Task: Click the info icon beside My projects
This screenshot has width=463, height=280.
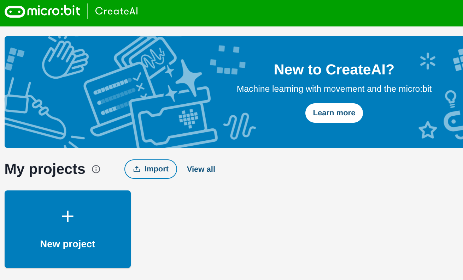Action: [96, 169]
